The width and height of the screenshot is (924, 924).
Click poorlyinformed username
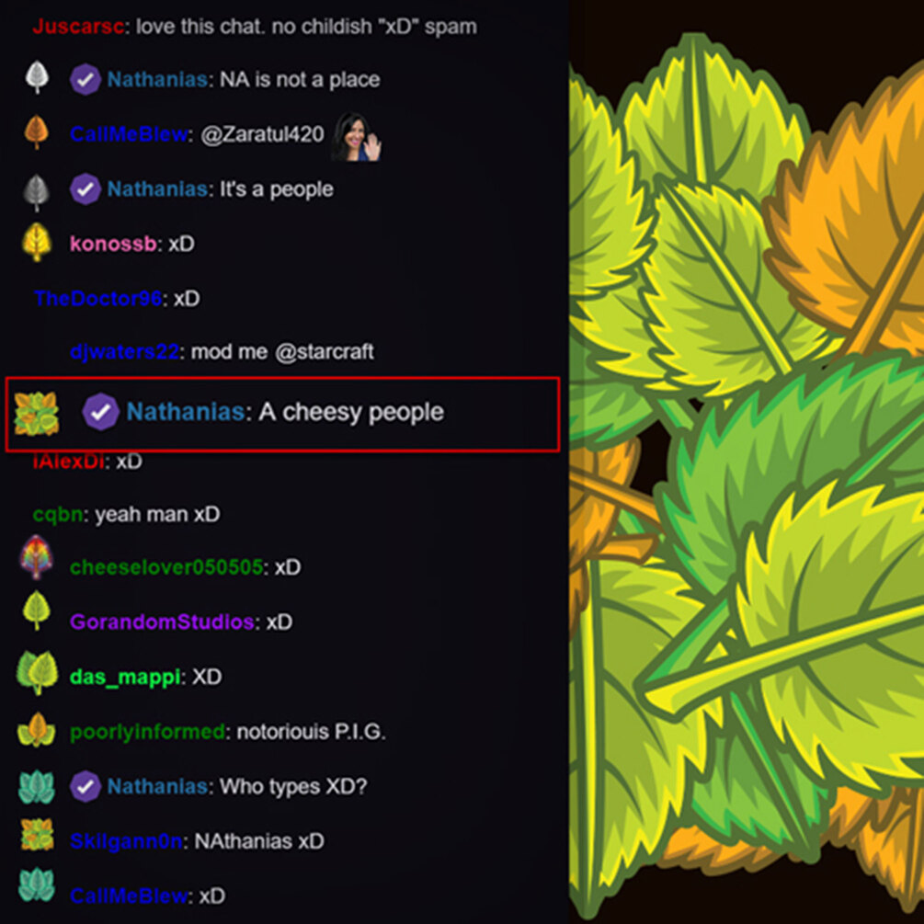click(x=147, y=732)
